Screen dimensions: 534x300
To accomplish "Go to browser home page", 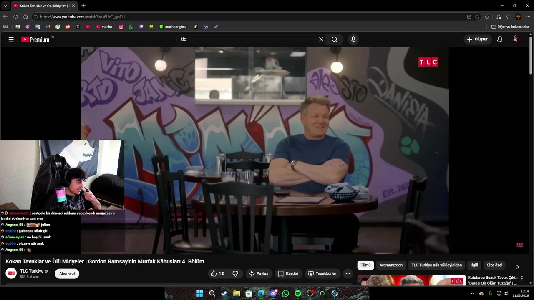I will pyautogui.click(x=25, y=17).
